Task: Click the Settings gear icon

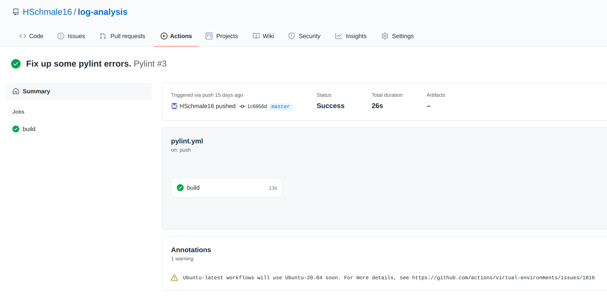Action: pyautogui.click(x=385, y=36)
